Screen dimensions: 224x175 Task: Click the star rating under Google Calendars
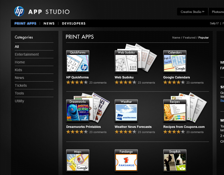tap(174, 82)
